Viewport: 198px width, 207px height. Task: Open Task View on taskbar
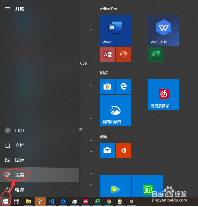click(17, 201)
